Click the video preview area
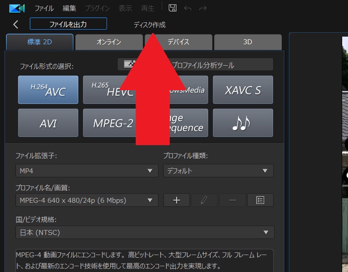348x272 pixels. 345,154
